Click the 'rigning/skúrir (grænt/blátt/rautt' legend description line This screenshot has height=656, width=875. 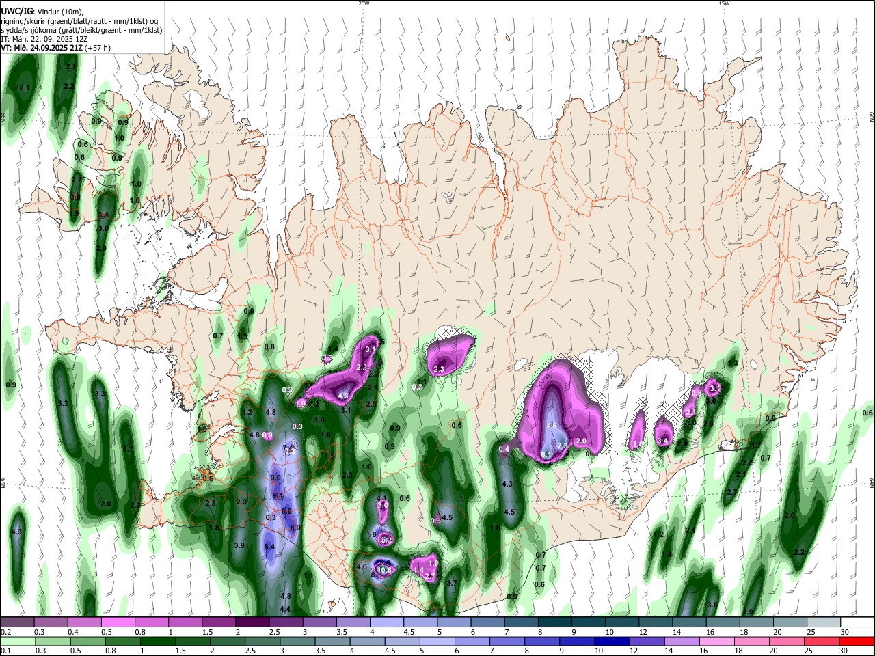(x=79, y=21)
